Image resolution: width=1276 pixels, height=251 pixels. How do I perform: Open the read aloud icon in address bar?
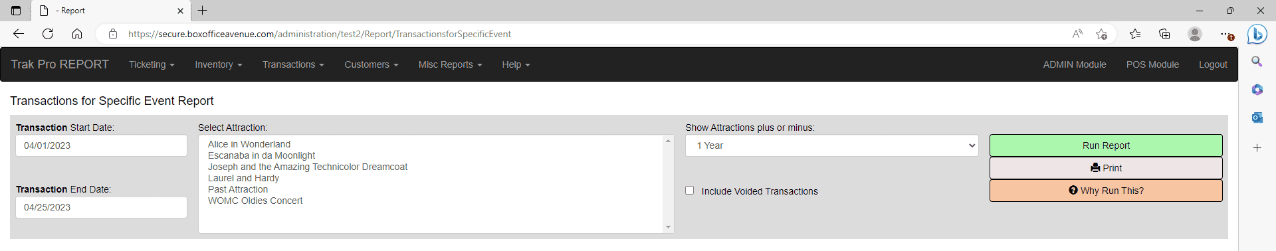(x=1077, y=34)
